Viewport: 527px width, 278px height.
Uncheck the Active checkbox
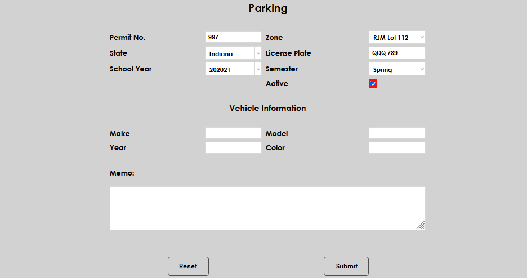click(x=373, y=84)
